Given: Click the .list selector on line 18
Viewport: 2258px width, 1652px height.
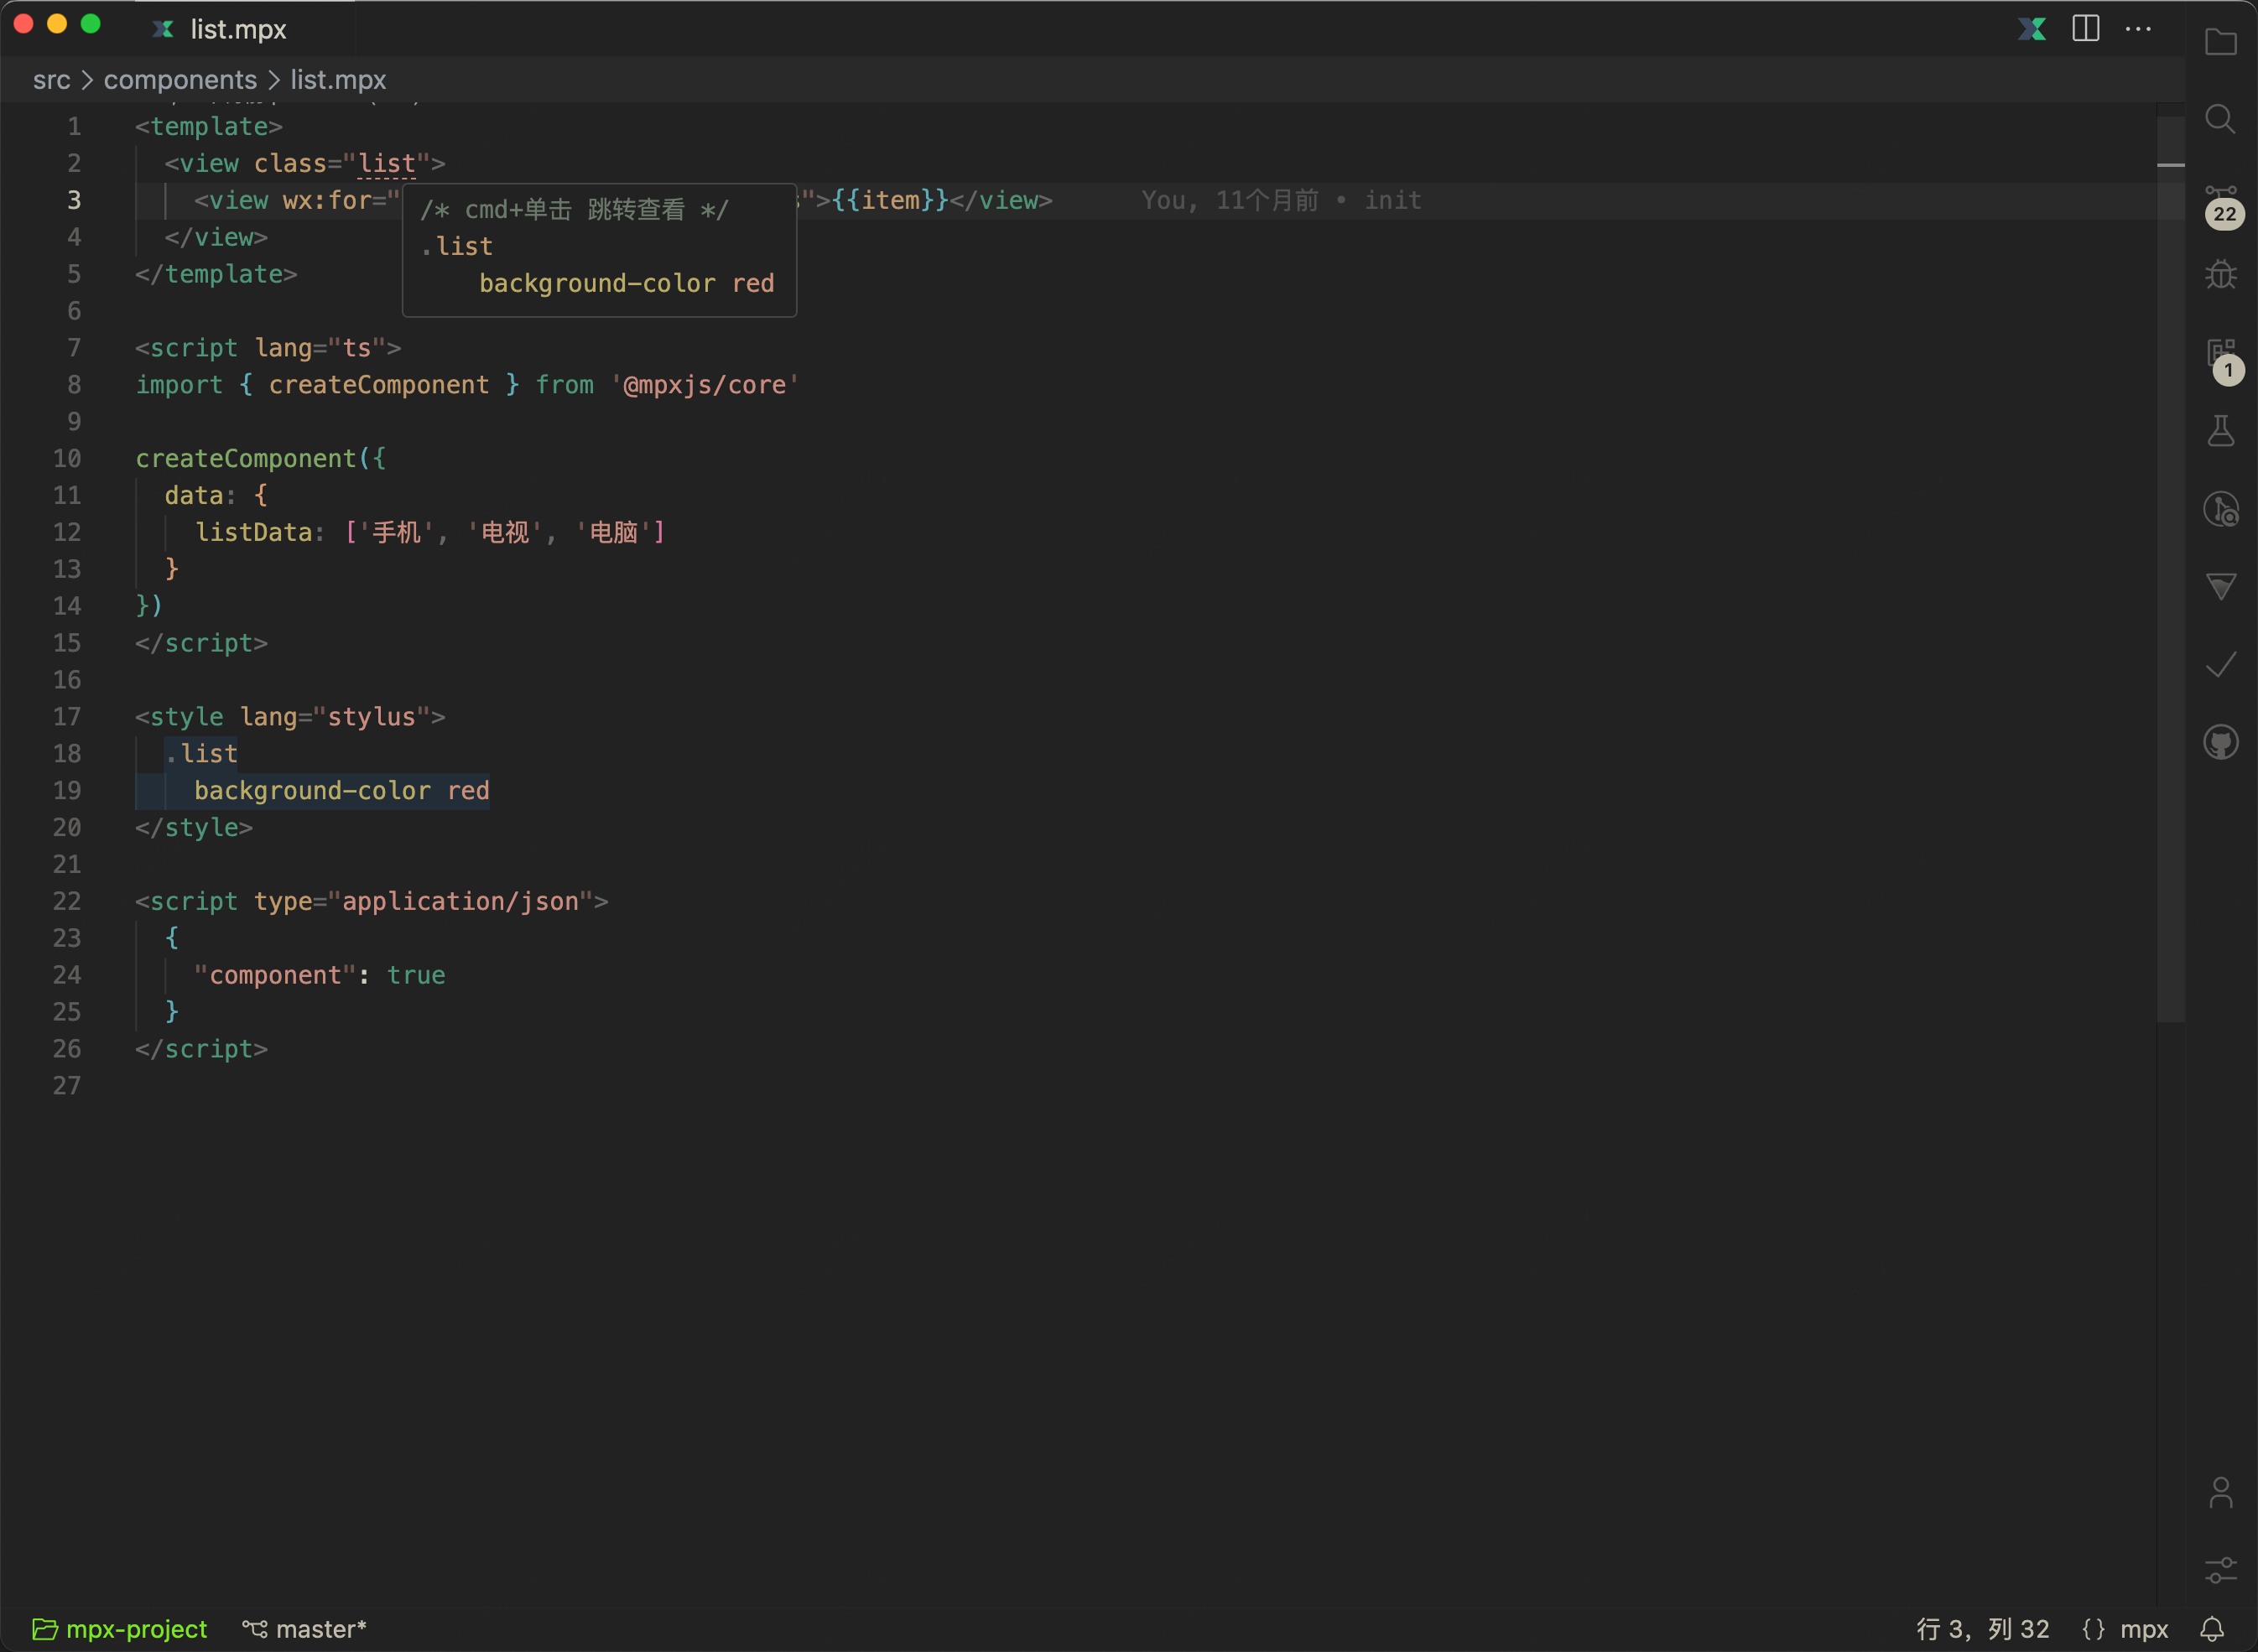Looking at the screenshot, I should (201, 753).
